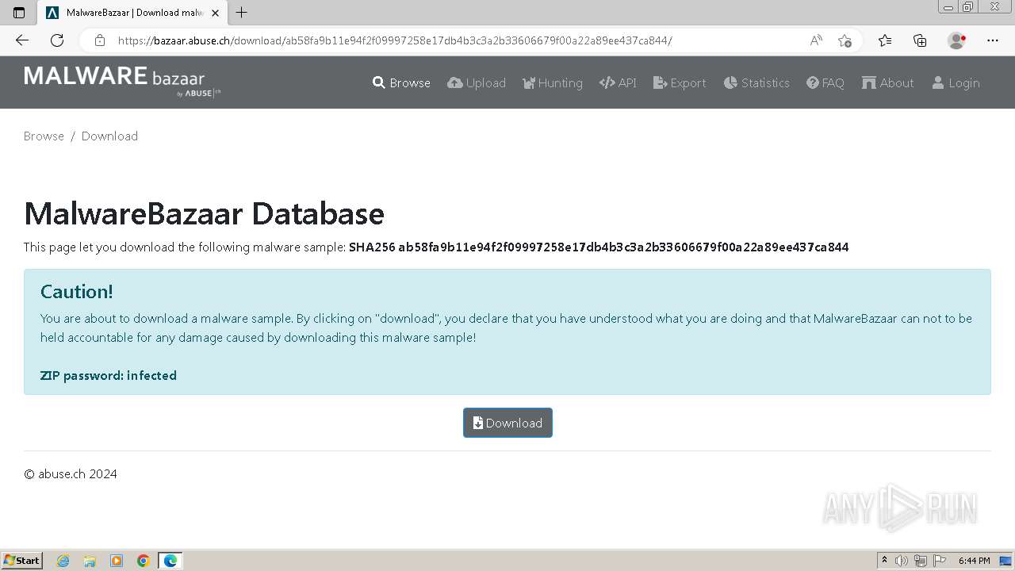Open the Login page
Image resolution: width=1015 pixels, height=571 pixels.
[956, 82]
